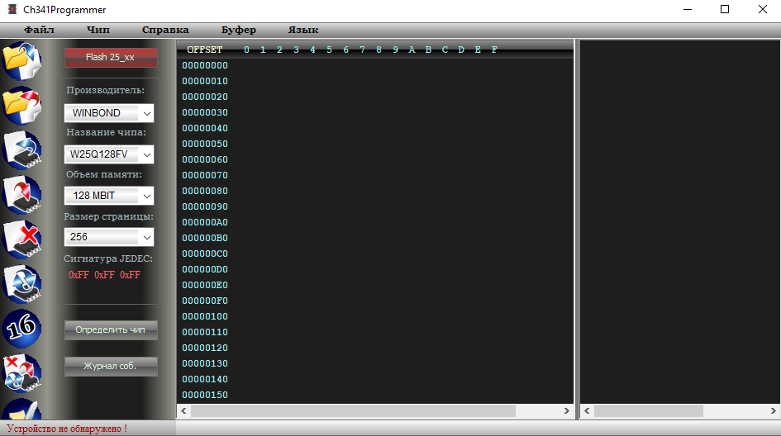781x436 pixels.
Task: Click offset row 00000150
Action: click(x=205, y=395)
